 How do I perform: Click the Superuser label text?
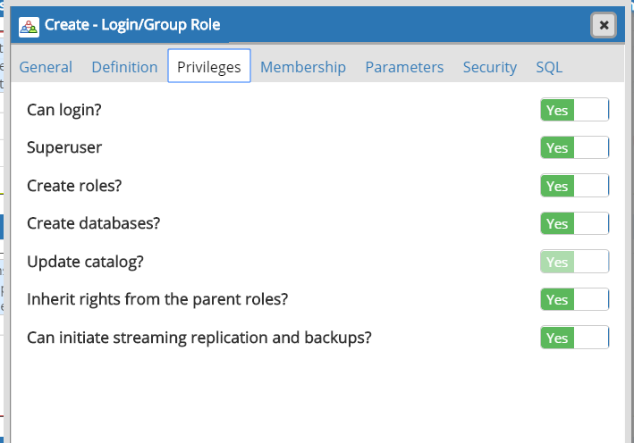point(64,147)
